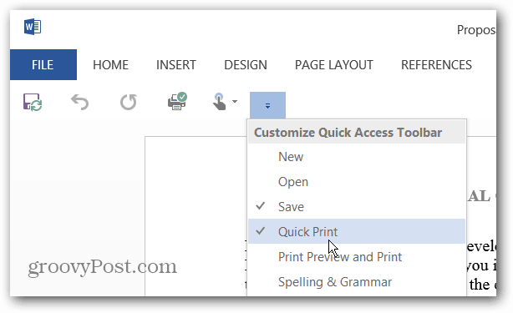Click the Undo arrow icon
Viewport: 513px width, 313px height.
(79, 103)
